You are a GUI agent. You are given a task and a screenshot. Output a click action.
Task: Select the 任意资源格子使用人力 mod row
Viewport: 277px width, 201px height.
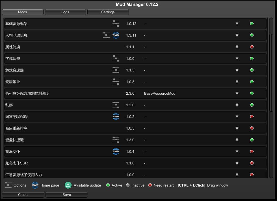[57, 175]
